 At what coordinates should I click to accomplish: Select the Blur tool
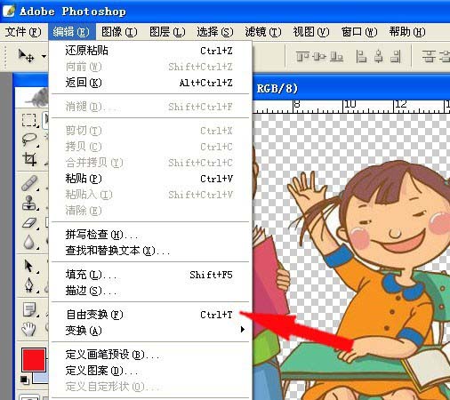[28, 242]
